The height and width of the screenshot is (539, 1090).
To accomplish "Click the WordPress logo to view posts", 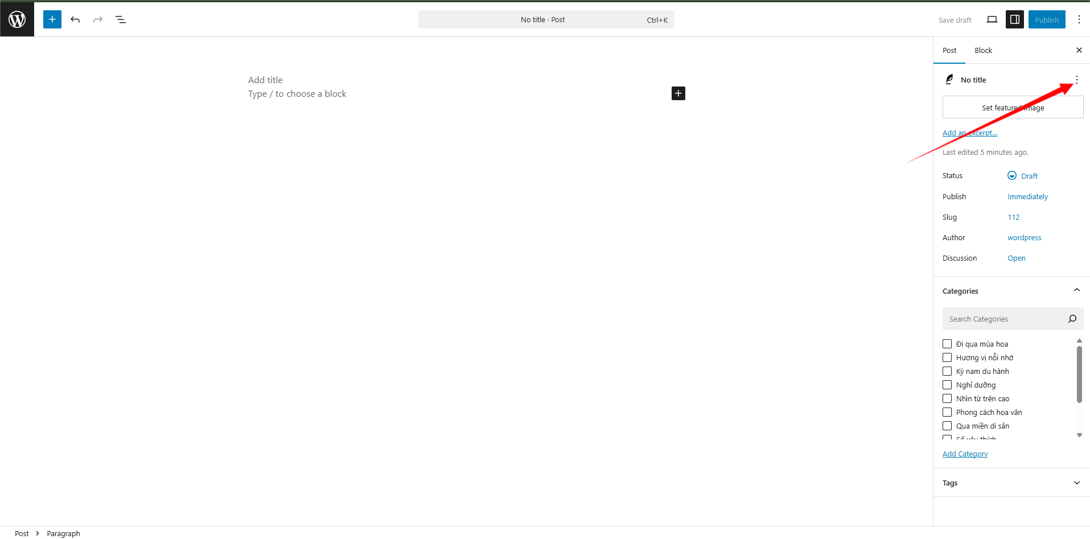I will coord(17,19).
